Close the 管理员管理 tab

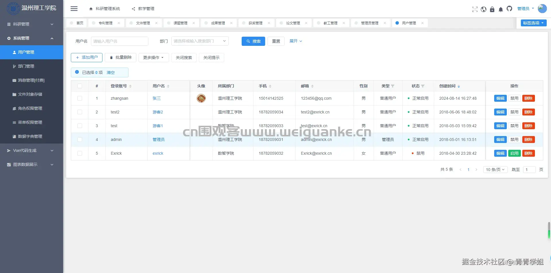385,23
